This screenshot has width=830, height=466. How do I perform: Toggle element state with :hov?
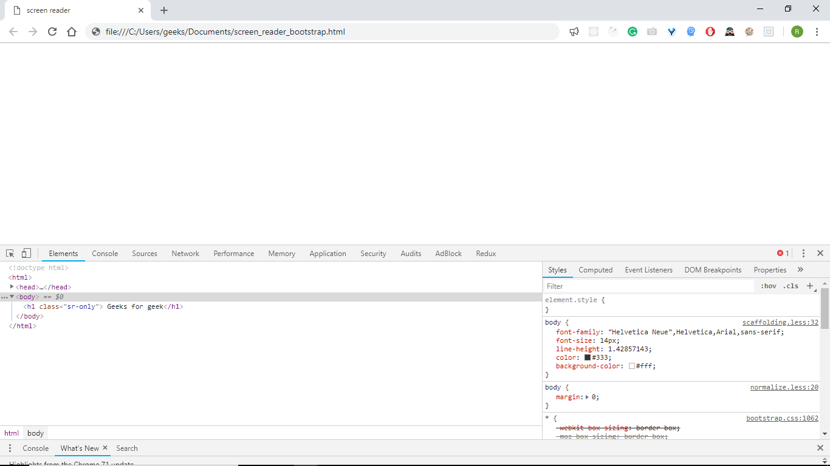tap(768, 286)
